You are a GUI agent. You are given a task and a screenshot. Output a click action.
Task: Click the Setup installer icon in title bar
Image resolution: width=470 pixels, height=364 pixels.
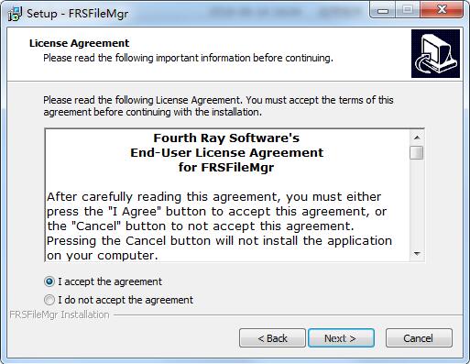[x=15, y=14]
